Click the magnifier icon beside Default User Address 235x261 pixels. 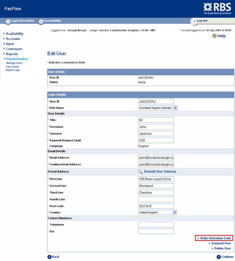coord(140,171)
